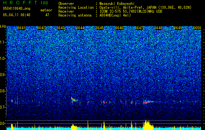
Task: Click the 'meteor' label
Action: [46, 10]
